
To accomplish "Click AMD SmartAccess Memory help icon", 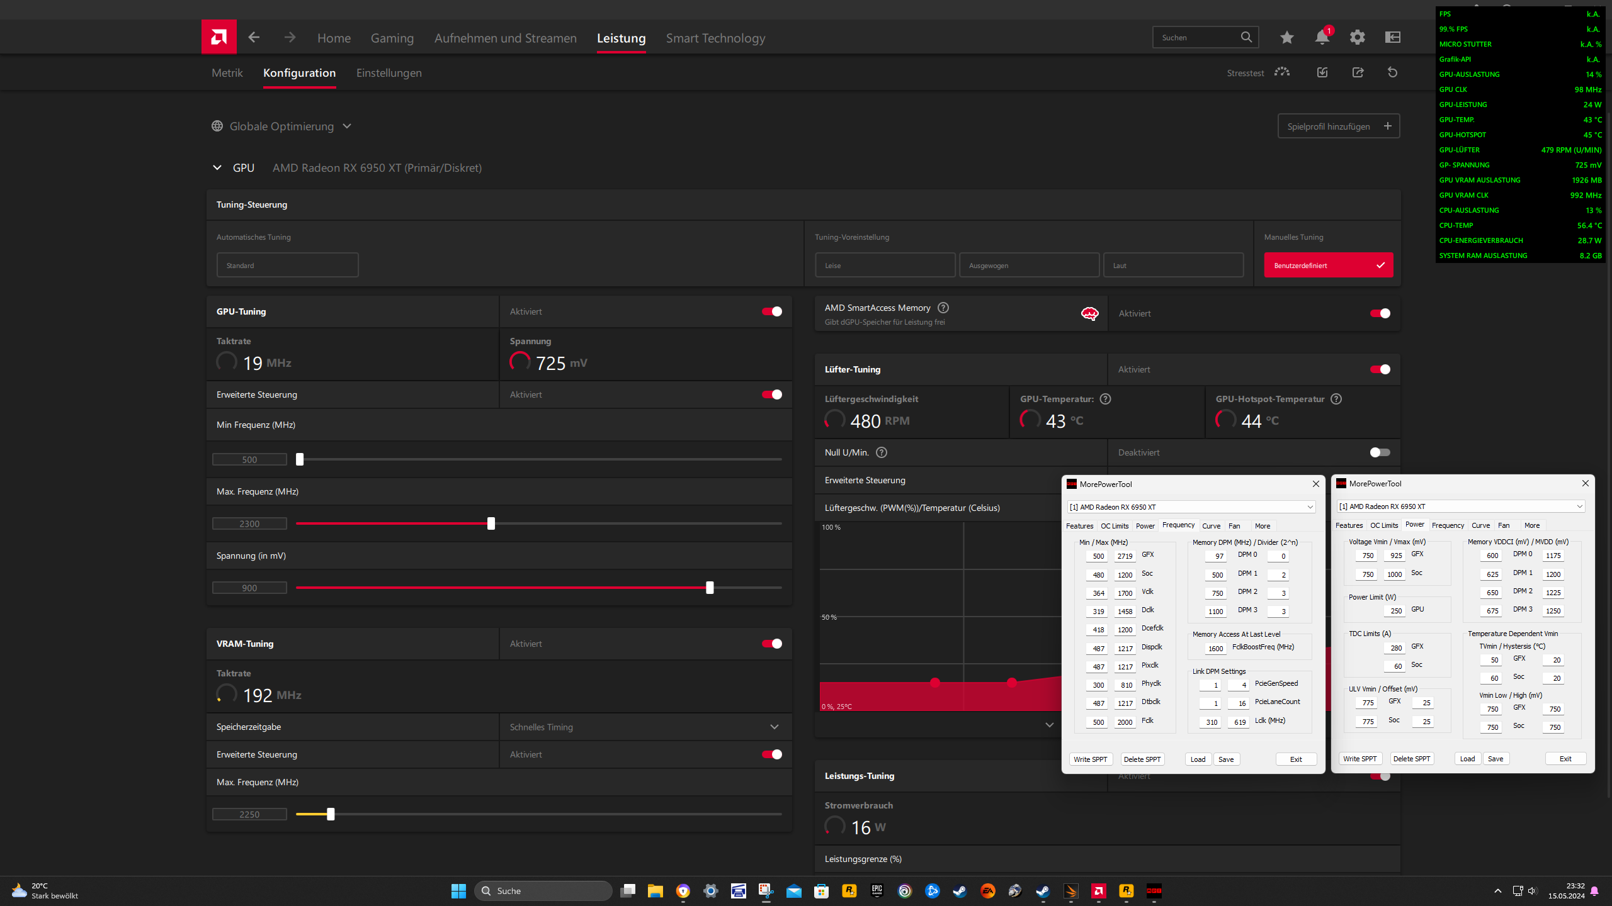I will coord(943,308).
